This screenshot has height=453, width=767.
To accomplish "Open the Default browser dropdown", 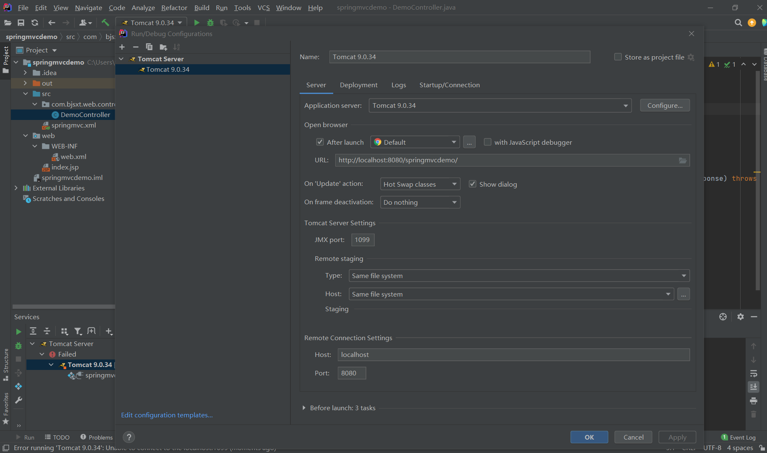I will (x=415, y=142).
